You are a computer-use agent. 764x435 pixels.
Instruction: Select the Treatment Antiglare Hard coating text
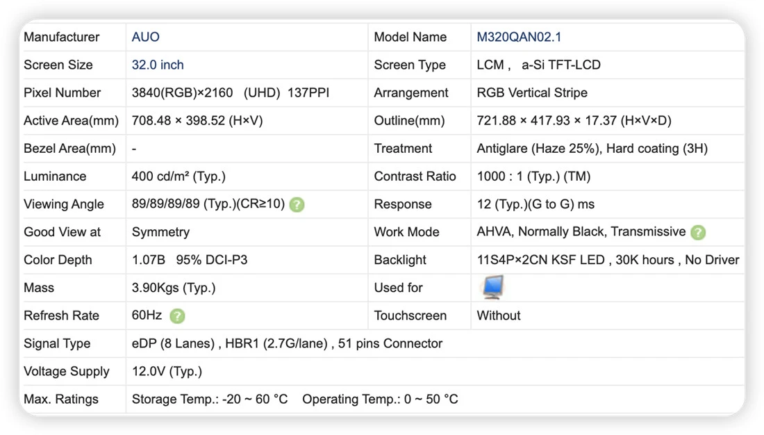(592, 149)
